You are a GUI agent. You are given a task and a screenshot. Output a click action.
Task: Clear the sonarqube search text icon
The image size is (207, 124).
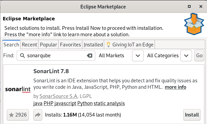click(90, 56)
